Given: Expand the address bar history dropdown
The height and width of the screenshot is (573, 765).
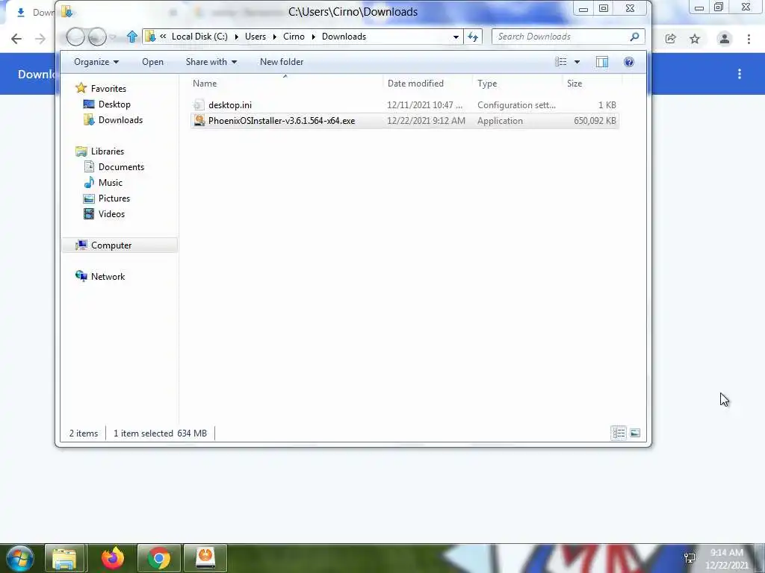Looking at the screenshot, I should coord(456,37).
